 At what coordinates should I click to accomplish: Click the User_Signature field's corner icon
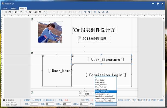(x=73, y=56)
